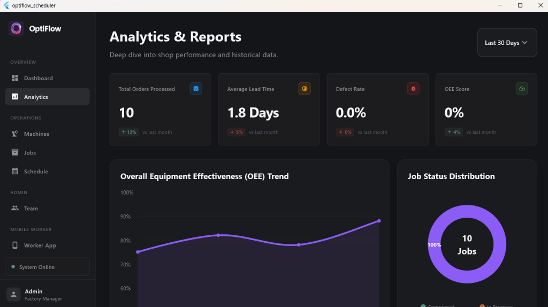
Task: Select Analytics in the sidebar
Action: pyautogui.click(x=47, y=97)
